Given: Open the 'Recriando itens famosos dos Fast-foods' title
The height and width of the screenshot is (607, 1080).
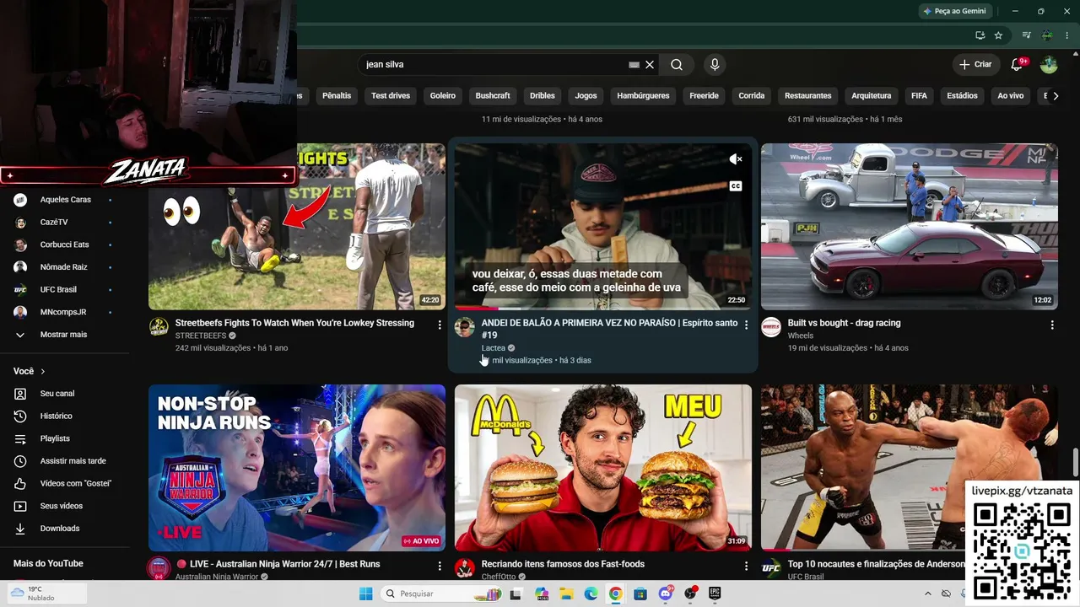Looking at the screenshot, I should (x=563, y=564).
